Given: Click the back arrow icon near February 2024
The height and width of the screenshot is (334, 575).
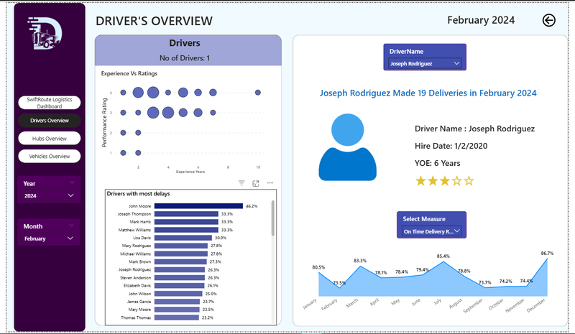Looking at the screenshot, I should pos(548,20).
